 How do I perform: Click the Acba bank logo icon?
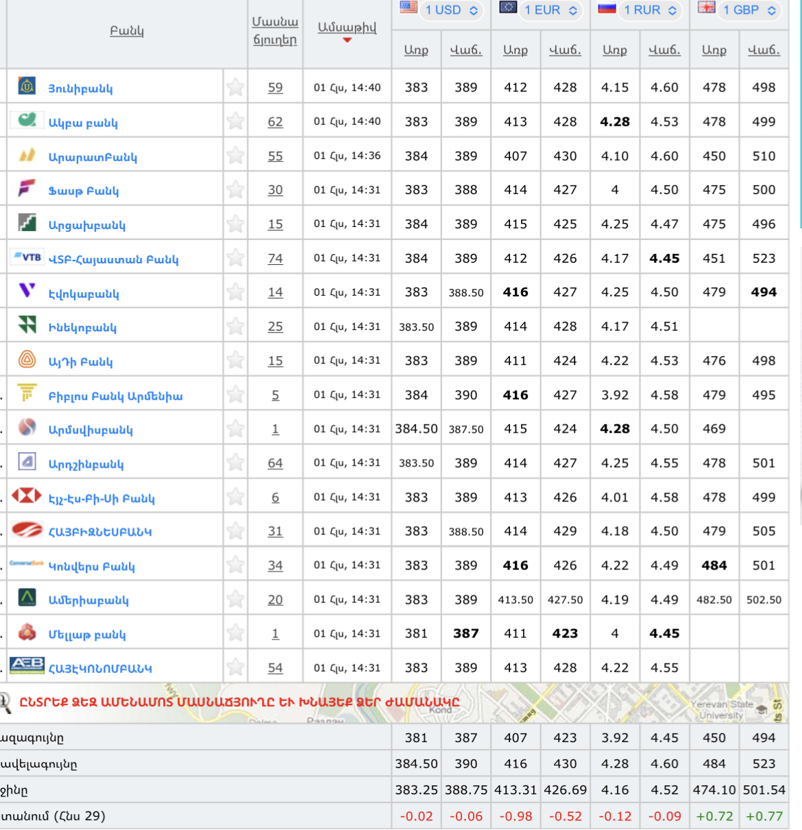(x=27, y=120)
